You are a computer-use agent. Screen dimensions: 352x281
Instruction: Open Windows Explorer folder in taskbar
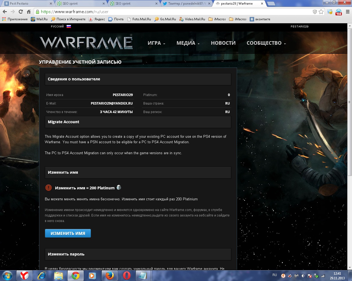[59, 276]
